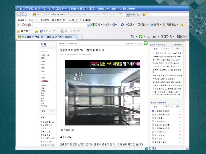Click the Home icon in command bar
Viewport: 206px width, 154px height.
(132, 37)
